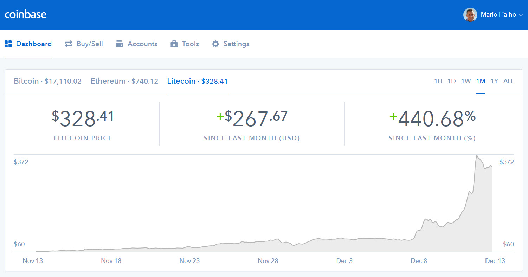Image resolution: width=528 pixels, height=277 pixels.
Task: Click the LITECOIN PRICE caption
Action: pyautogui.click(x=83, y=138)
